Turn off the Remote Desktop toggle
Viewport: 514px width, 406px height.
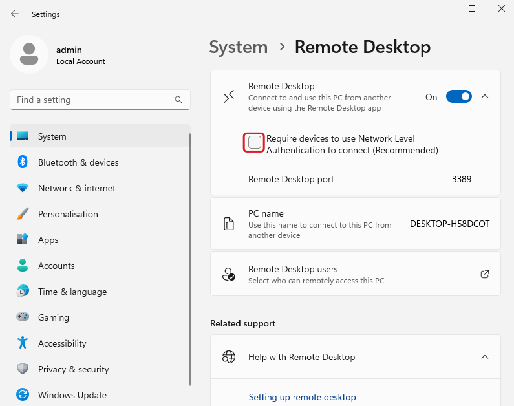pos(459,97)
